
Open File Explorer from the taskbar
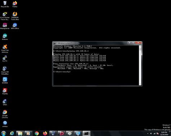[20, 133]
